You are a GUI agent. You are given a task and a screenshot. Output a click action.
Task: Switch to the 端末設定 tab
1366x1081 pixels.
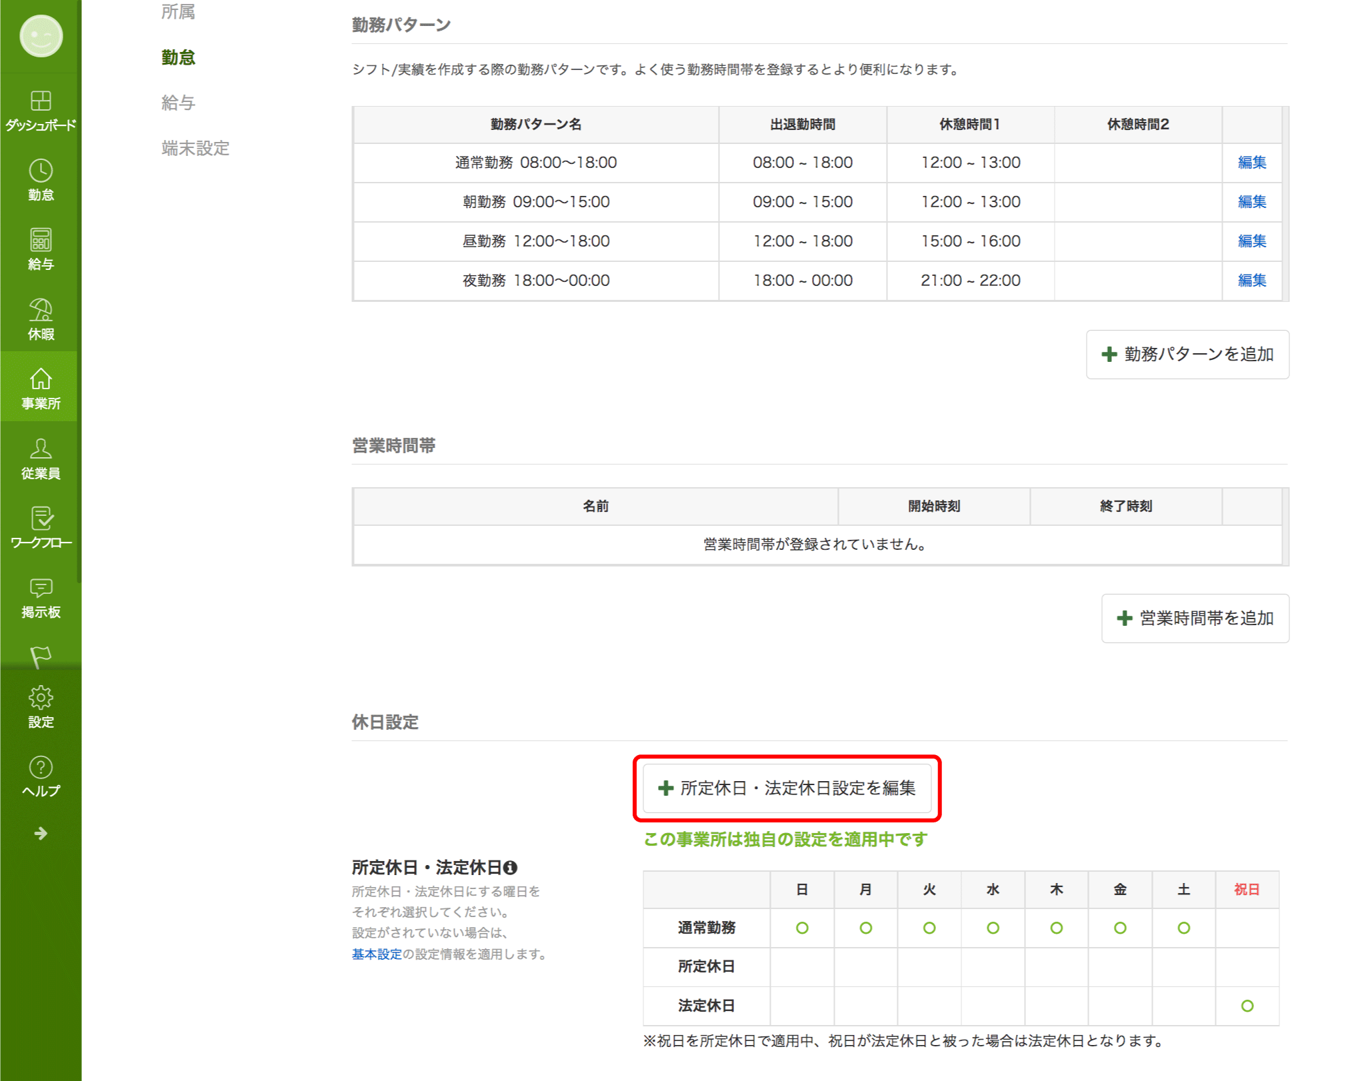(194, 149)
